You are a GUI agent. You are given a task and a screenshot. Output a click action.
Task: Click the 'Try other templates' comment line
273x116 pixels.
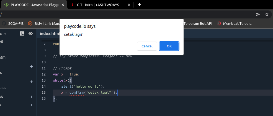tap(92, 56)
